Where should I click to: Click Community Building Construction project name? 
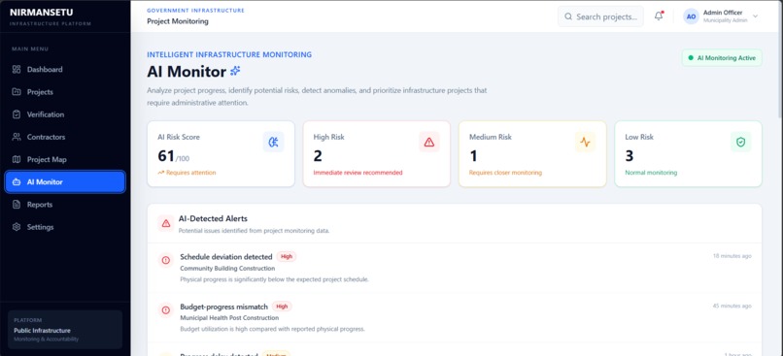pos(227,269)
